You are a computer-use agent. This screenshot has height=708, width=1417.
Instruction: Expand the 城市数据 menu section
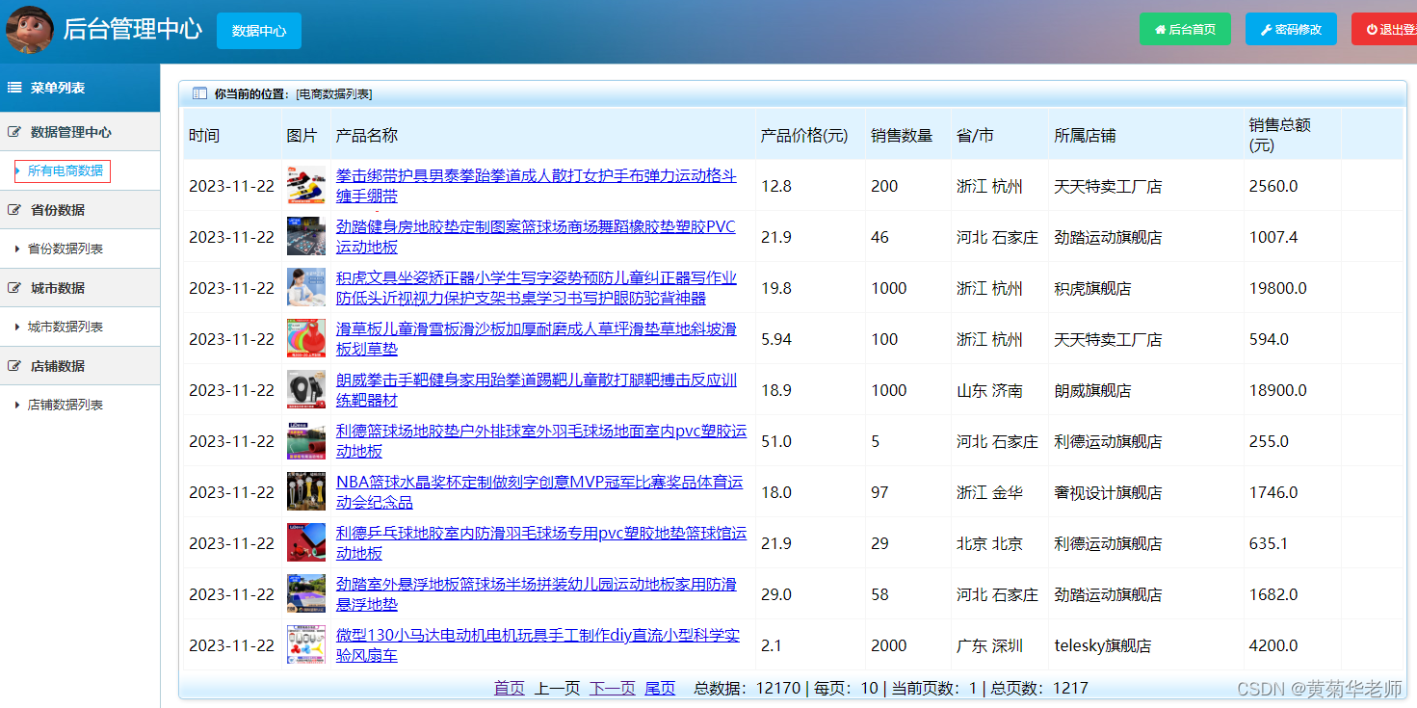pyautogui.click(x=80, y=288)
